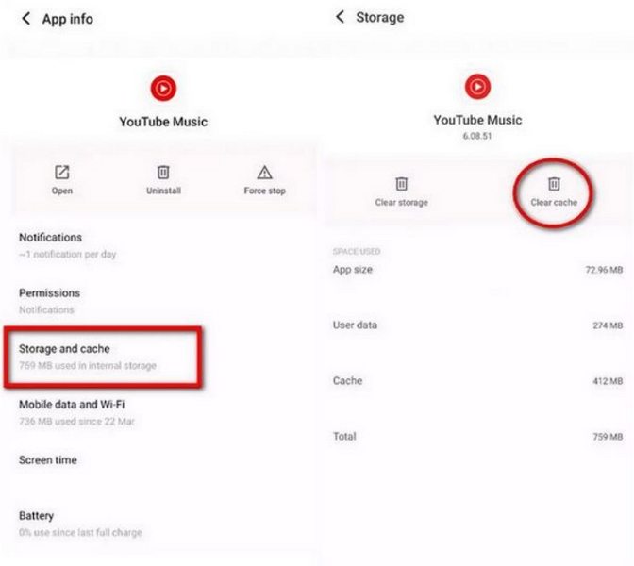Tap the Clear storage trash icon

tap(401, 184)
